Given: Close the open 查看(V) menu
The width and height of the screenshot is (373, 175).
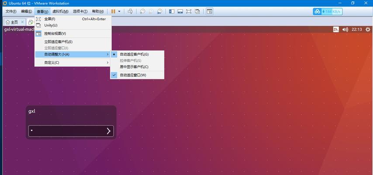Looking at the screenshot, I should click(x=42, y=11).
